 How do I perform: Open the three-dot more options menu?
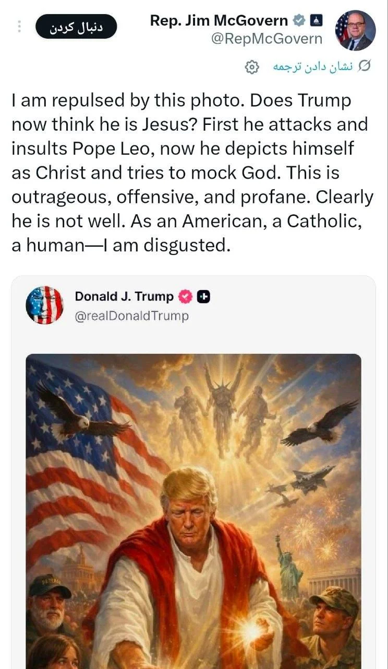pos(19,26)
